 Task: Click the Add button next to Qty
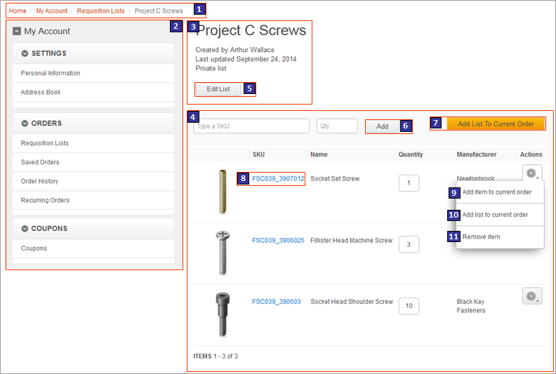pyautogui.click(x=382, y=126)
